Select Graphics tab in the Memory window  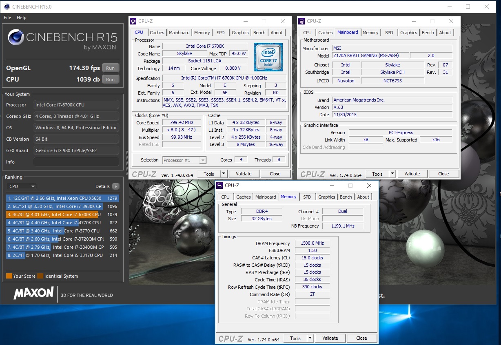pyautogui.click(x=326, y=197)
